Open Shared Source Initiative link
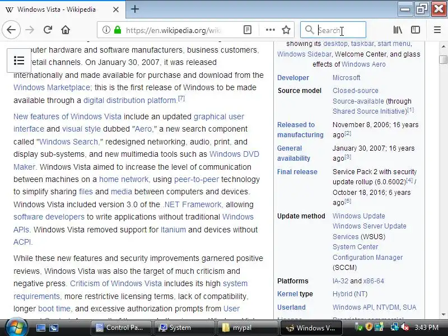The height and width of the screenshot is (336, 448). (370, 111)
